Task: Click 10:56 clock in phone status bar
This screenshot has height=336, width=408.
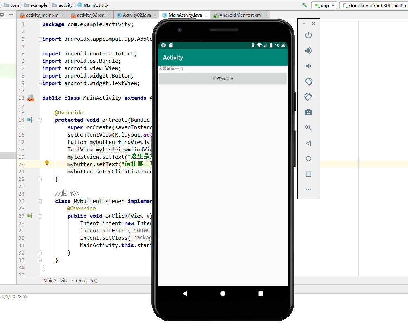Action: (x=280, y=45)
